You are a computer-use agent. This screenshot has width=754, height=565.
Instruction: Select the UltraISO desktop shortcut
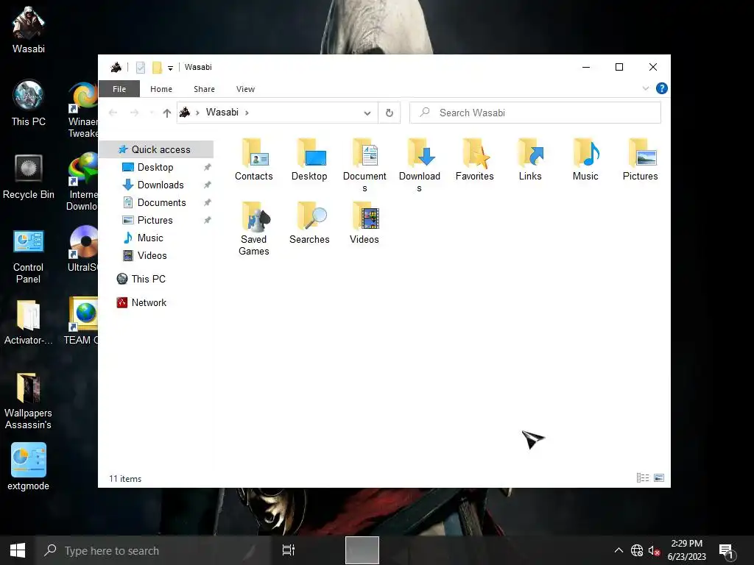pyautogui.click(x=82, y=249)
